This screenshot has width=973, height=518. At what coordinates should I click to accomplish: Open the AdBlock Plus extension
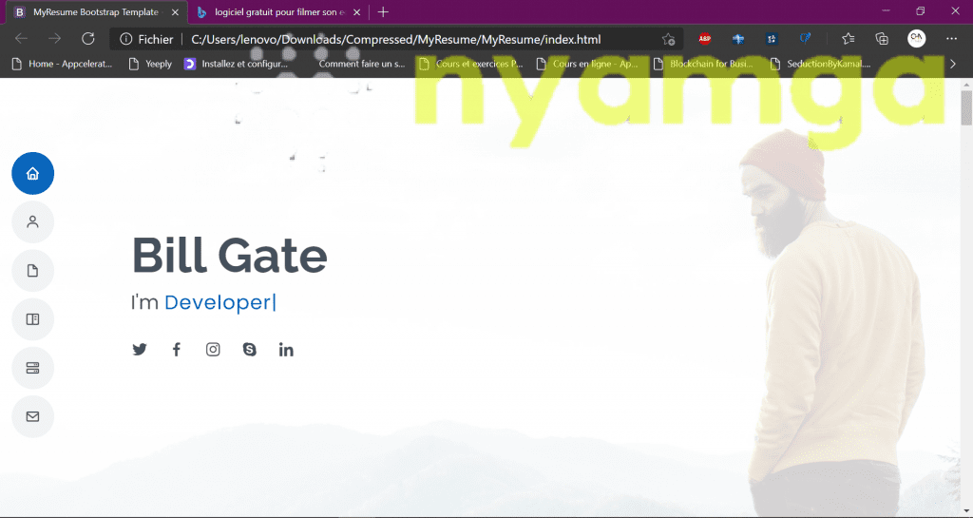coord(705,39)
